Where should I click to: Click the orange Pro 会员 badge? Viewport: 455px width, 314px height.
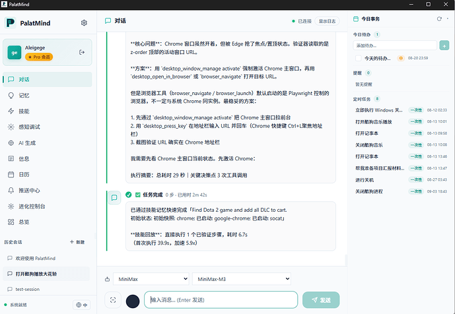point(39,57)
